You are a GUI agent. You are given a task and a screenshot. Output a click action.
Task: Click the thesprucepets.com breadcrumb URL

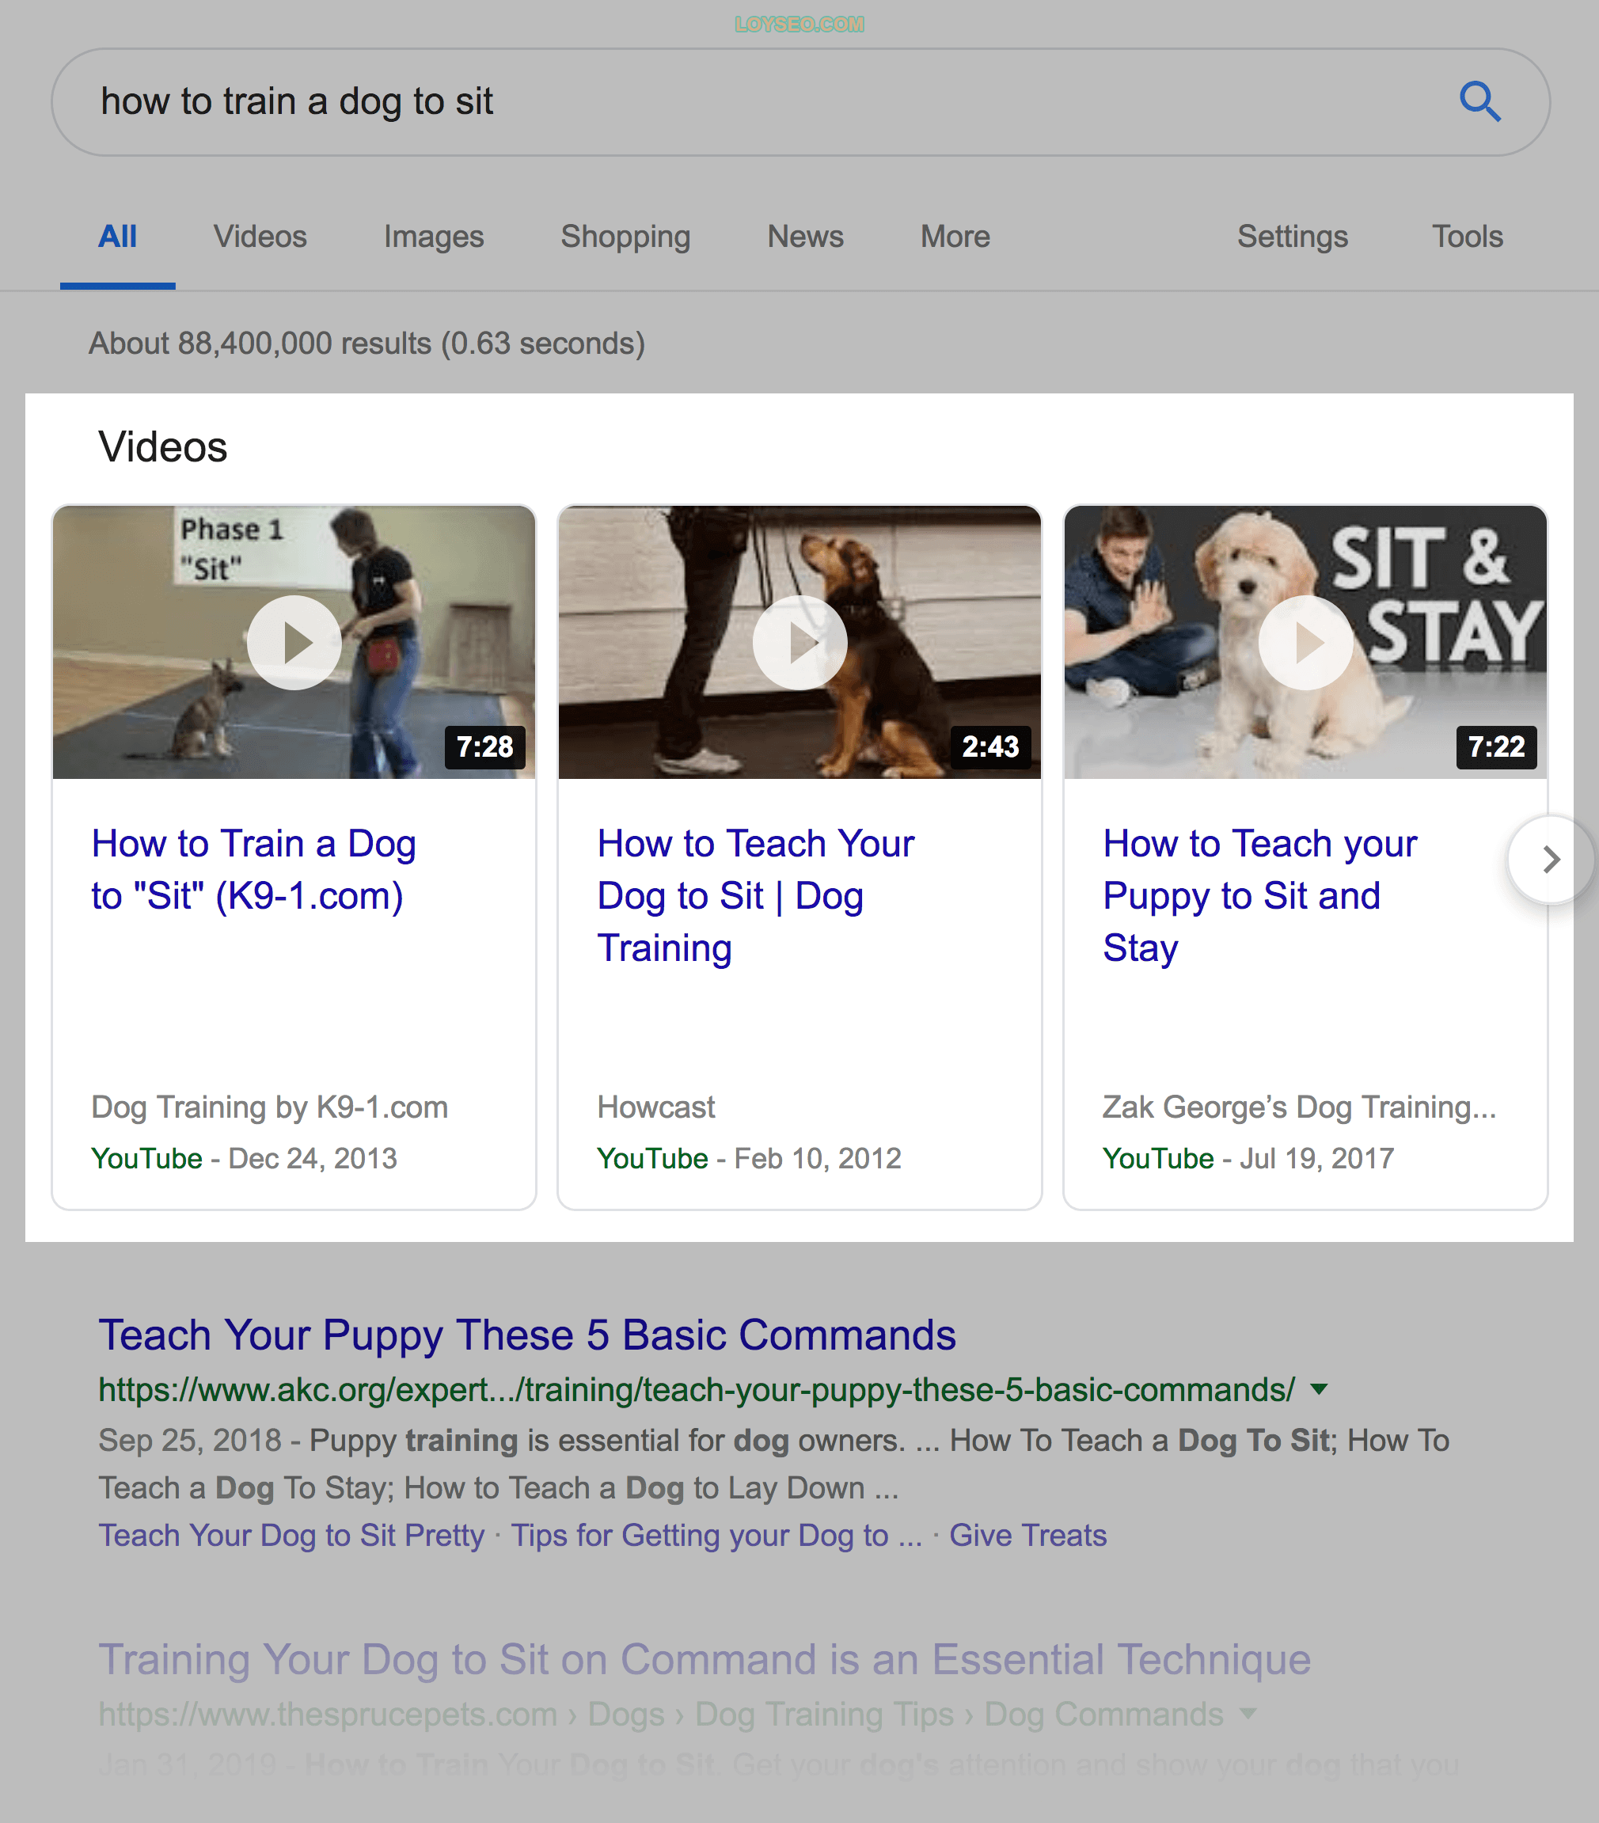(x=661, y=1715)
